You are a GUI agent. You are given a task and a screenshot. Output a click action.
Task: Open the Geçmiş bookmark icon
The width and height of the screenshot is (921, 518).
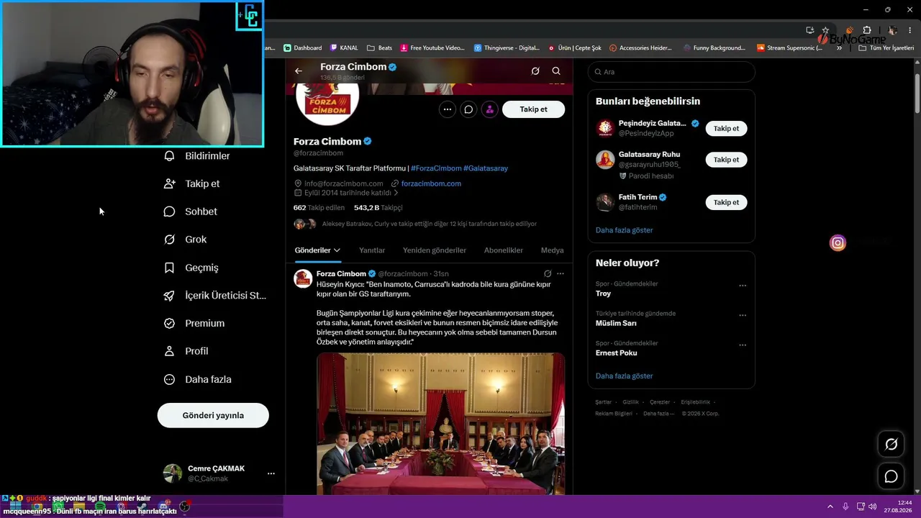[x=169, y=268]
